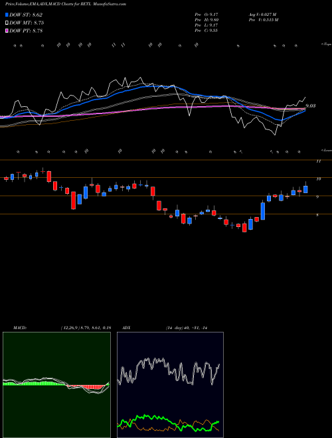Click the tall blue breakout candle near 8
The width and height of the screenshot is (332, 438).
click(263, 210)
